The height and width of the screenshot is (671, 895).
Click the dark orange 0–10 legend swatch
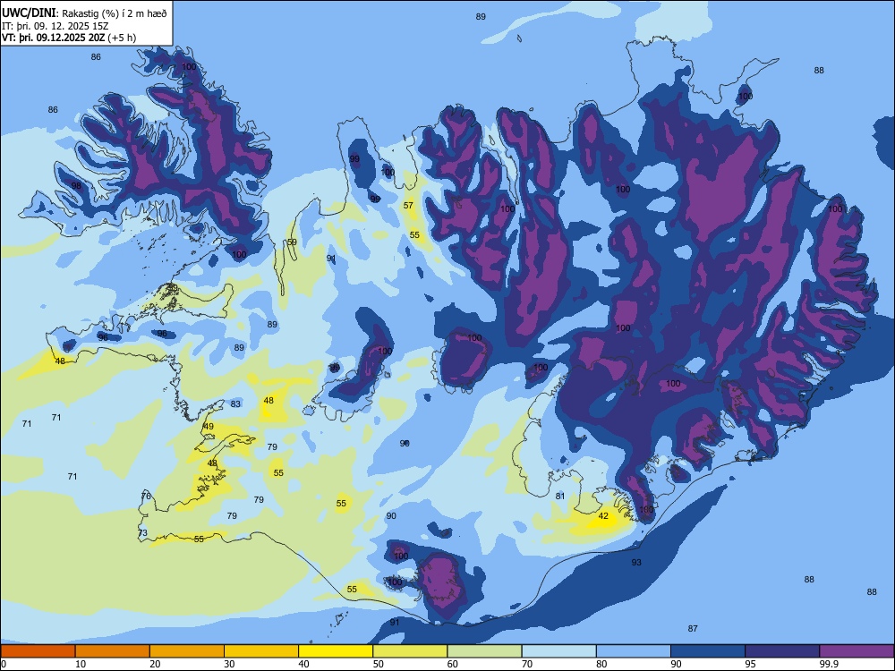(38, 651)
